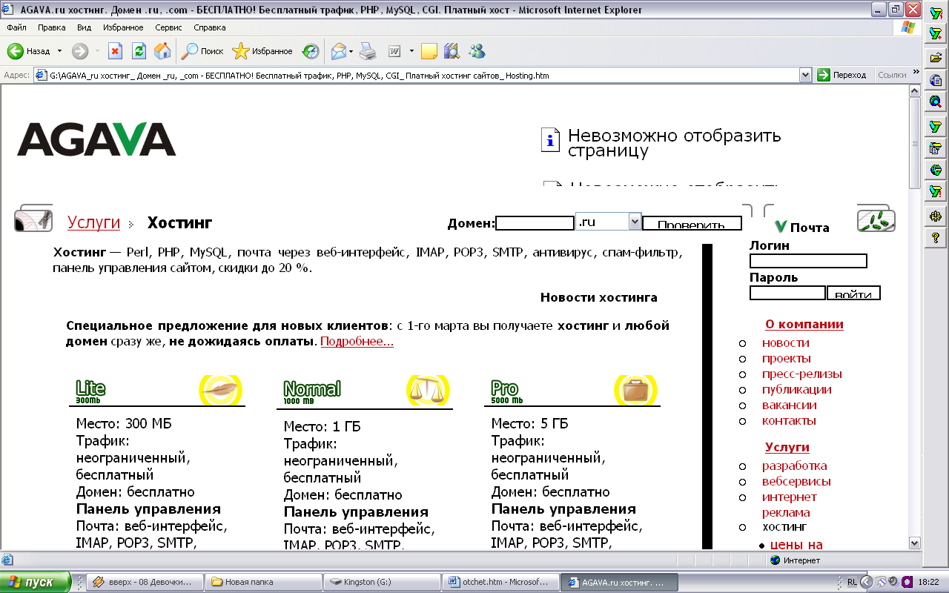Open the разработка sidebar link

pos(795,466)
